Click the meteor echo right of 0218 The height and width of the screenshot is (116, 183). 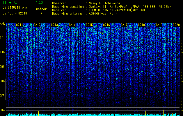[146, 95]
